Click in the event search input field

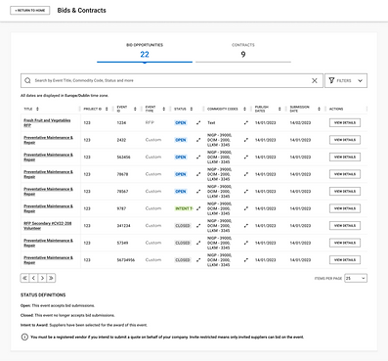click(x=171, y=80)
